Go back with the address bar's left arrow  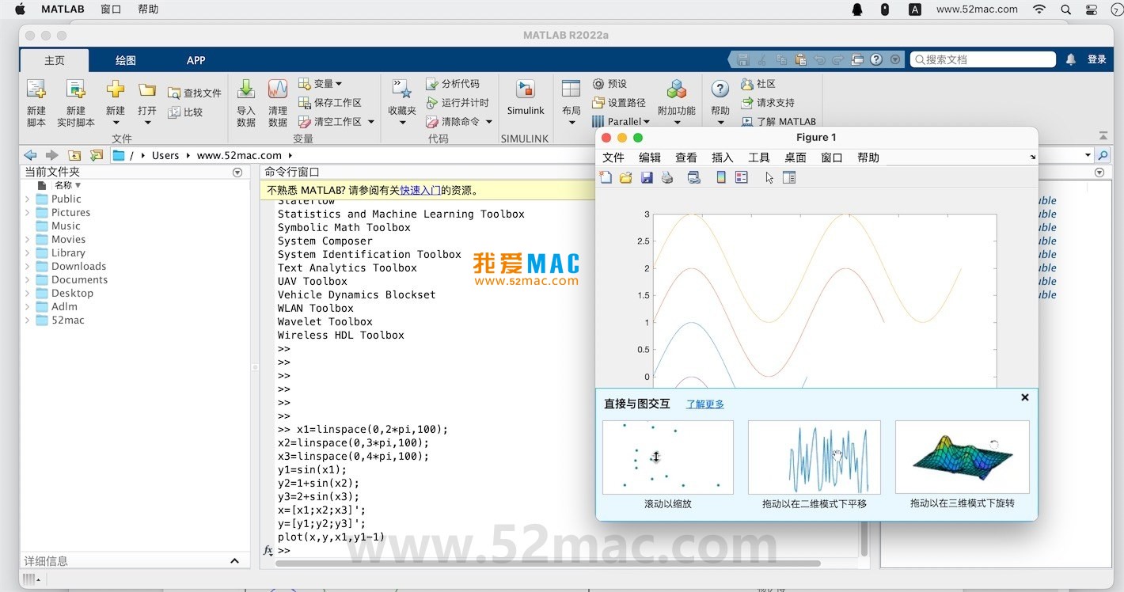[30, 155]
